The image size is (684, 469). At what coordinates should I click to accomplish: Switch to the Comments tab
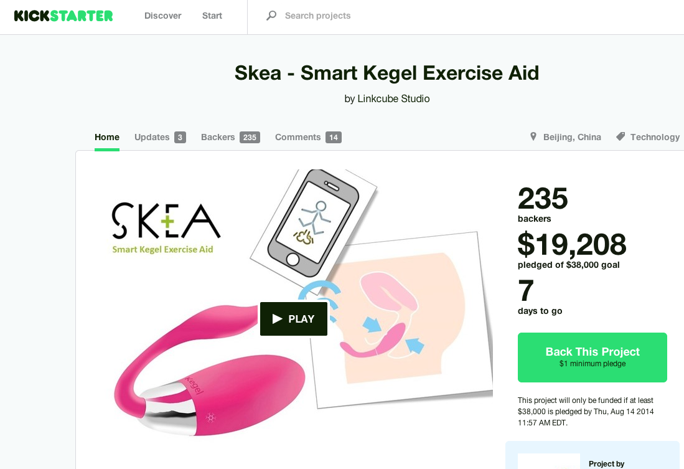[297, 137]
